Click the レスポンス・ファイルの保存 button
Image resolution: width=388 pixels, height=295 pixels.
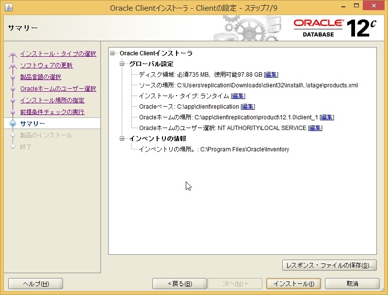click(x=329, y=265)
